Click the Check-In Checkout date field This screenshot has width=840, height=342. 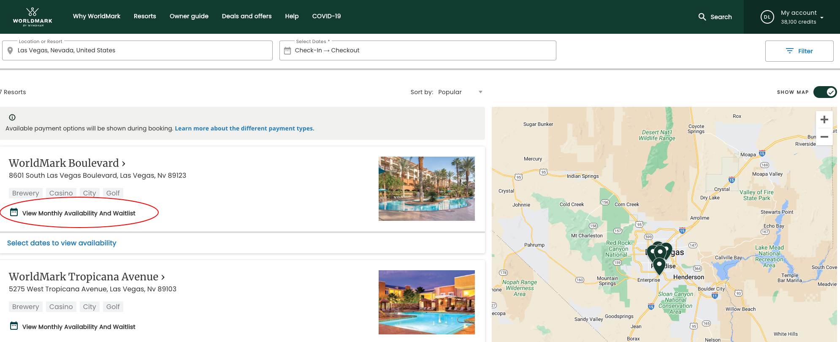coord(417,50)
